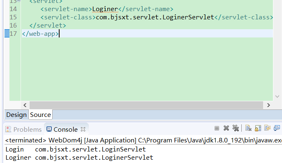Click the underlined word Loginer in editor
Viewport: 282px width, 163px height.
105,9
